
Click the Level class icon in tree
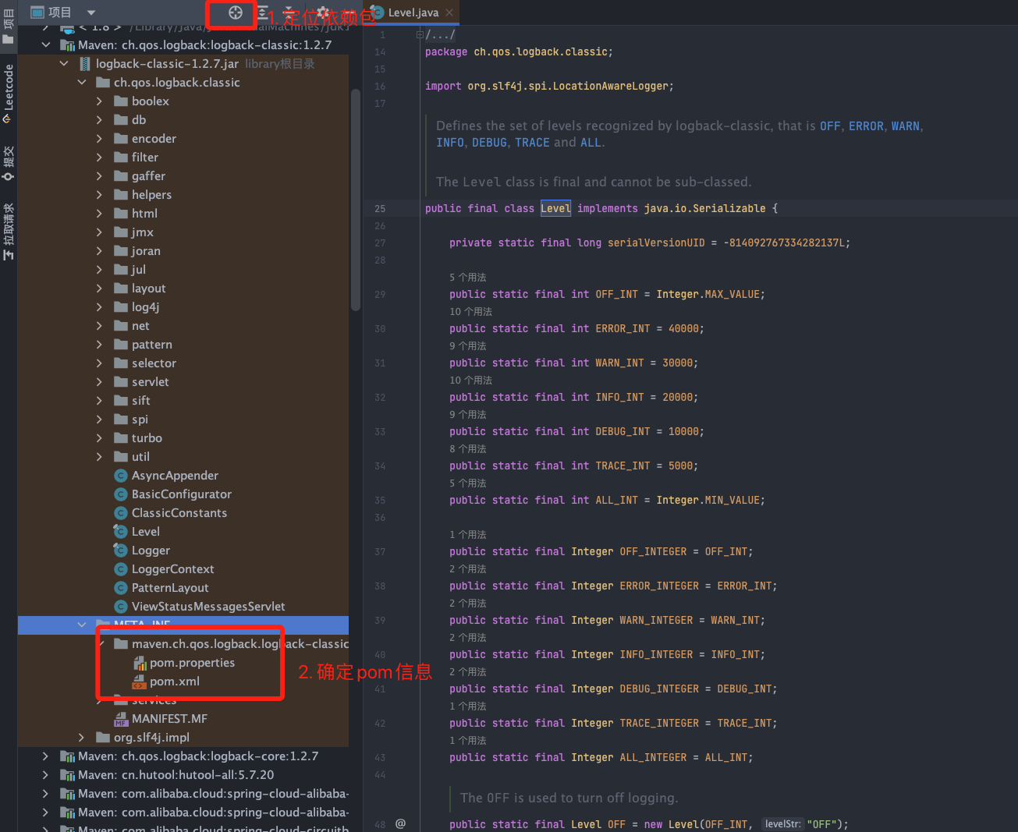coord(120,532)
